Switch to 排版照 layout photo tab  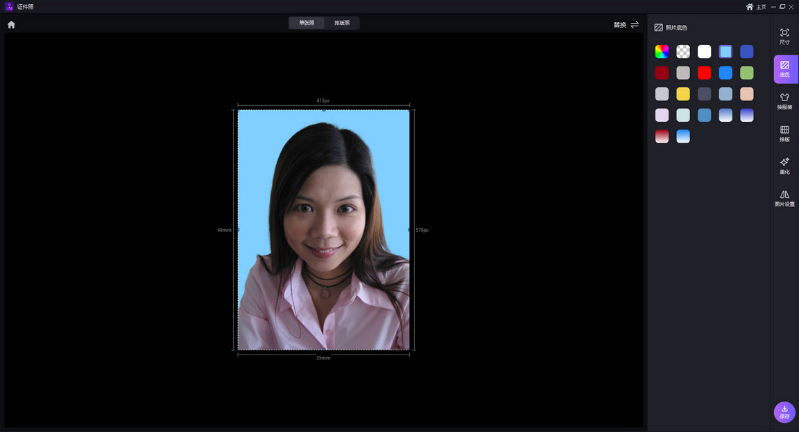(x=342, y=23)
